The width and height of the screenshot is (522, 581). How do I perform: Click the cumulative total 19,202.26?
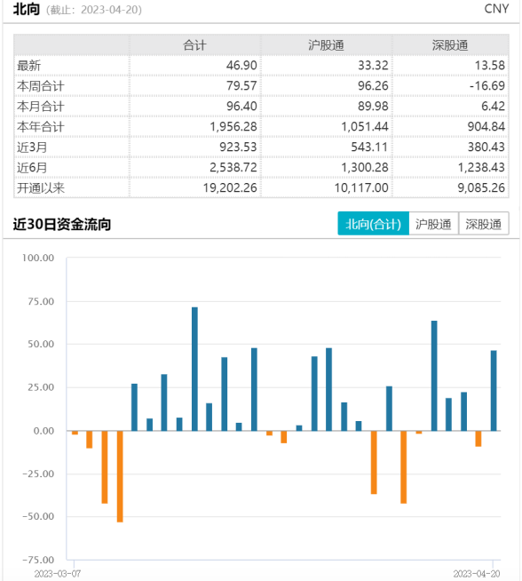[230, 187]
